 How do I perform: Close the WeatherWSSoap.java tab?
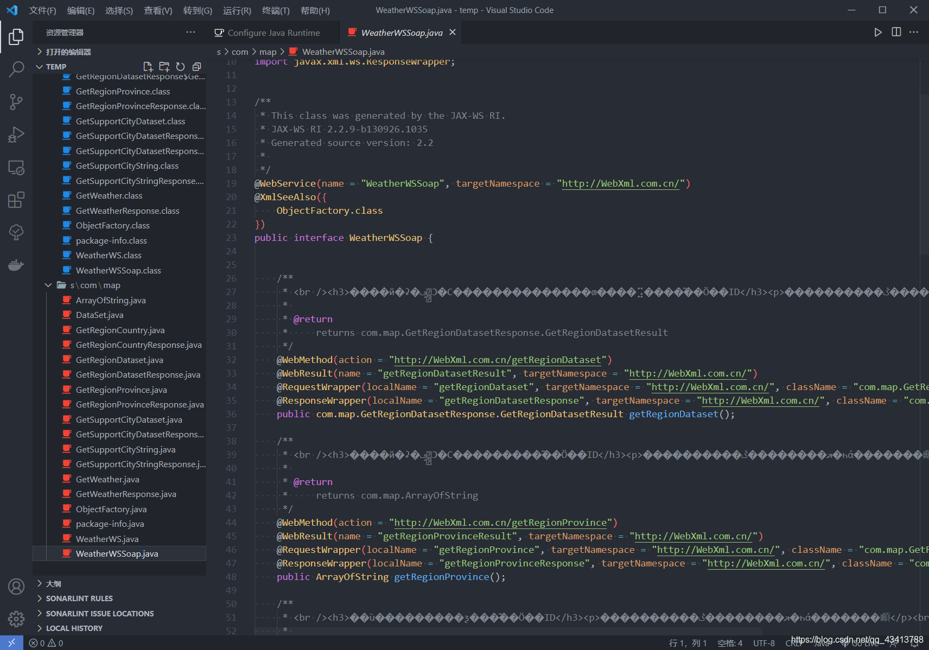point(453,33)
